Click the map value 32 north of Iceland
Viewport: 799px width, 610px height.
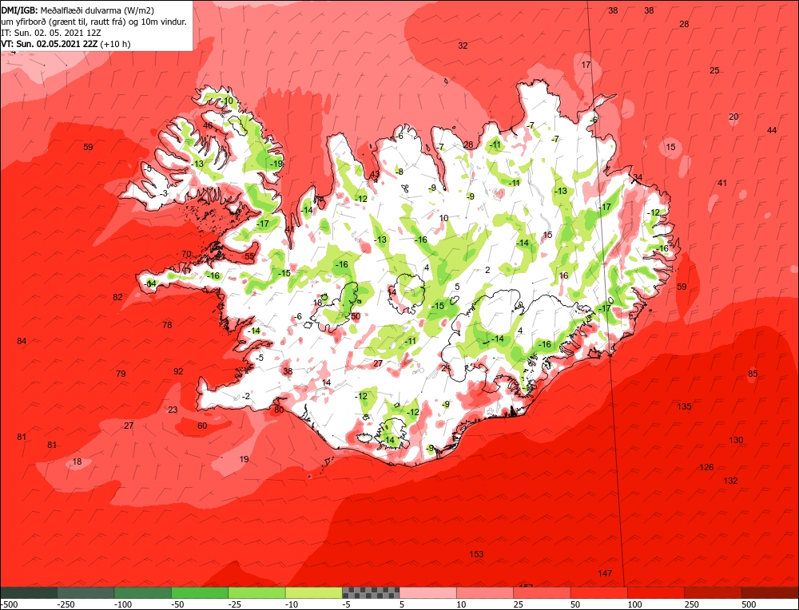463,46
